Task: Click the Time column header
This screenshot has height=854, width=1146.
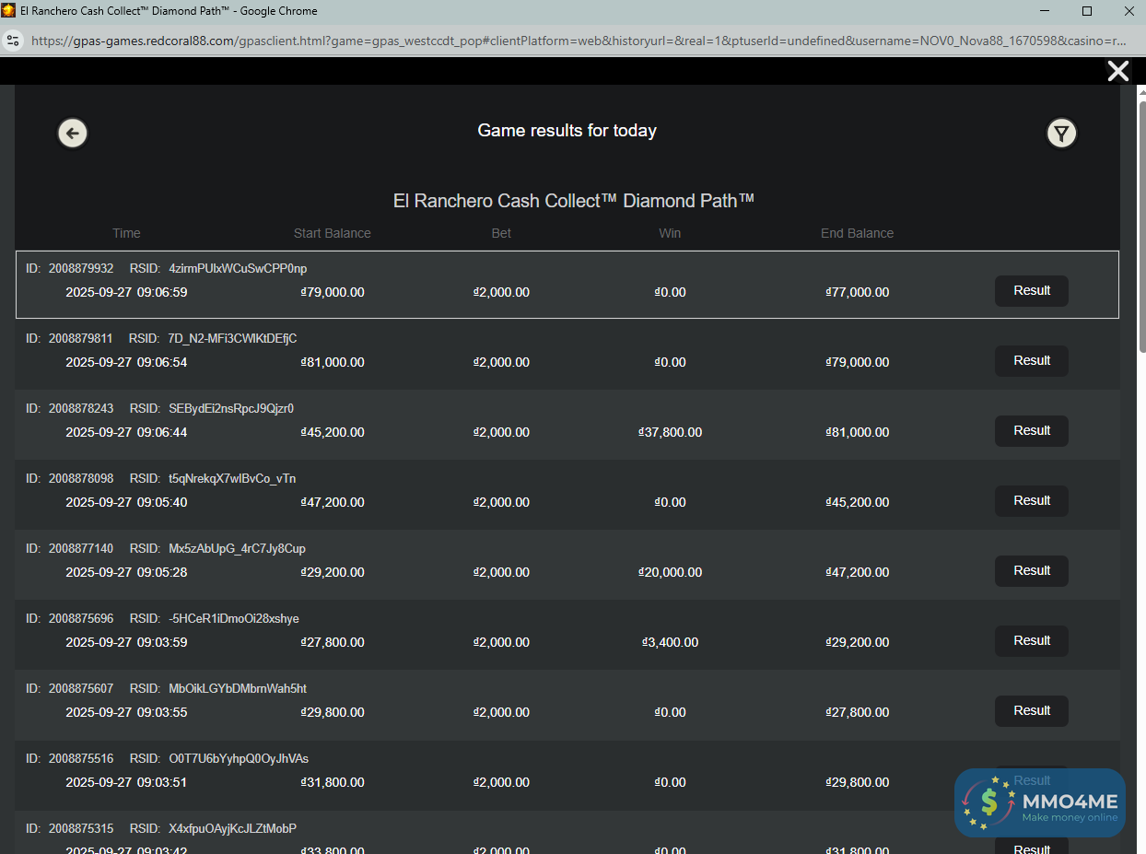Action: (x=126, y=233)
